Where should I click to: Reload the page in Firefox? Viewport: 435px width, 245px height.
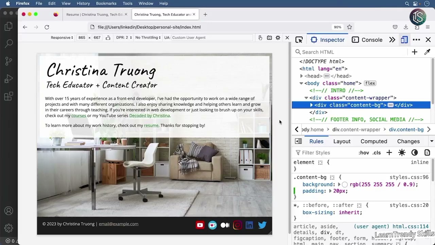coord(47,27)
